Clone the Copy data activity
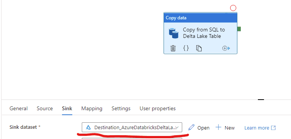This screenshot has width=291, height=139. tap(199, 48)
